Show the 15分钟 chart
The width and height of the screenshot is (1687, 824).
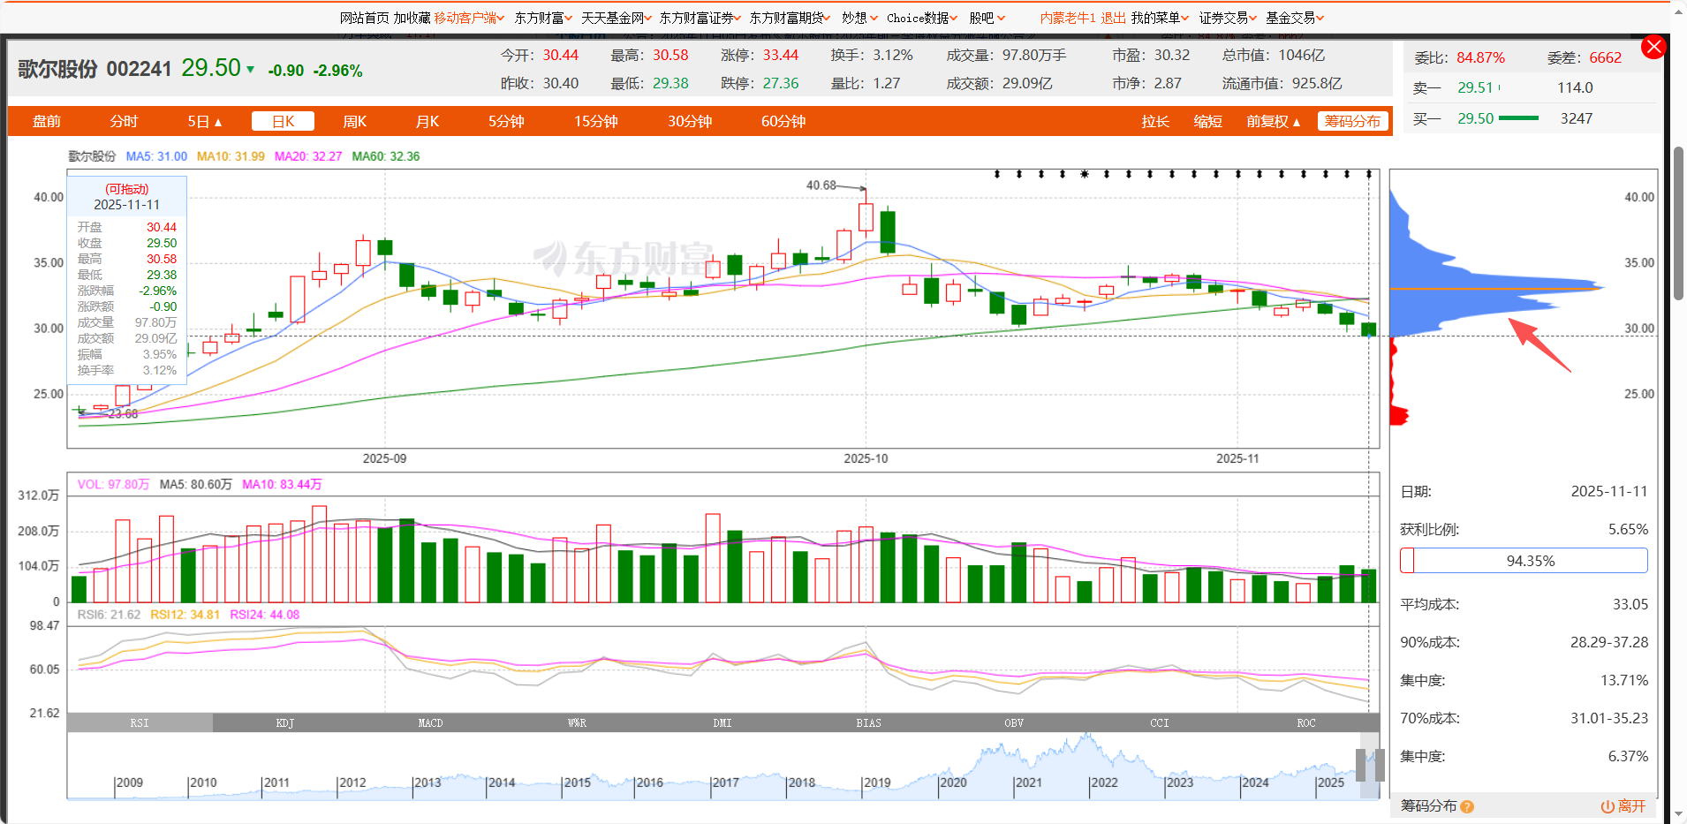(x=596, y=122)
